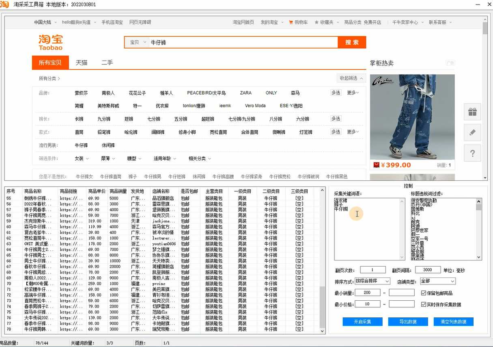This screenshot has height=347, width=493.
Task: Open the question mark help icon
Action: [472, 153]
